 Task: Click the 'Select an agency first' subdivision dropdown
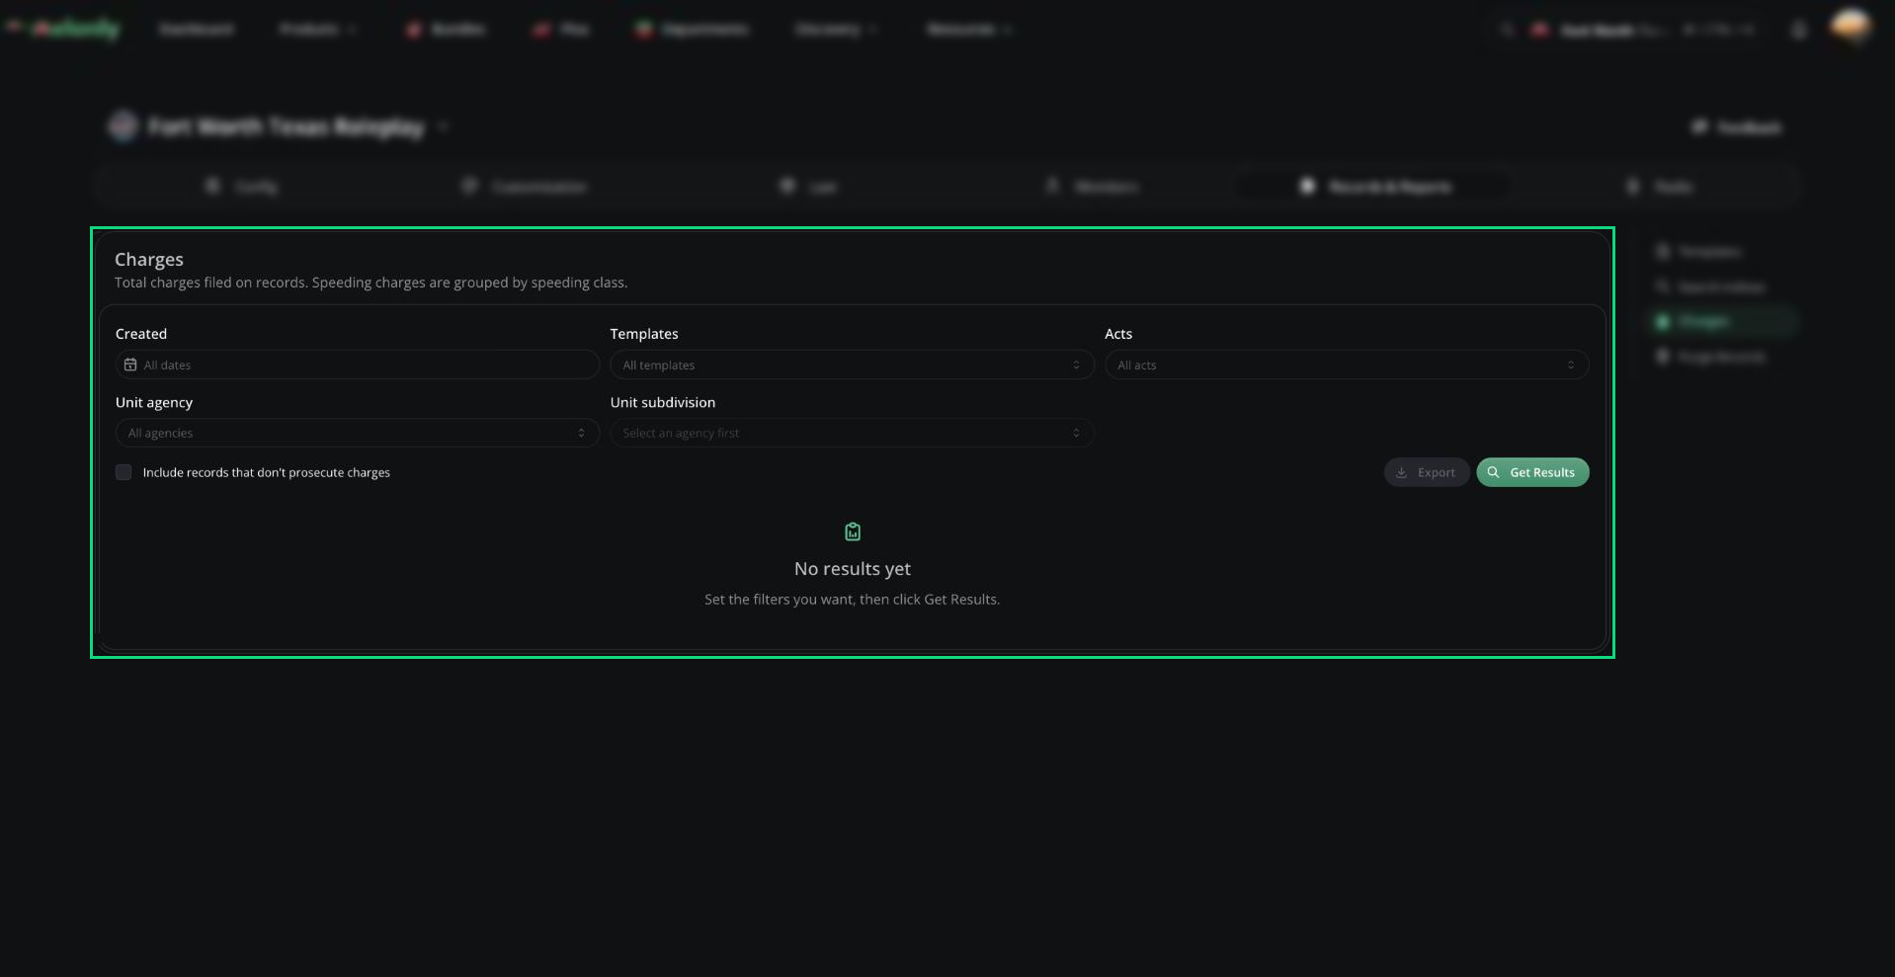852,433
